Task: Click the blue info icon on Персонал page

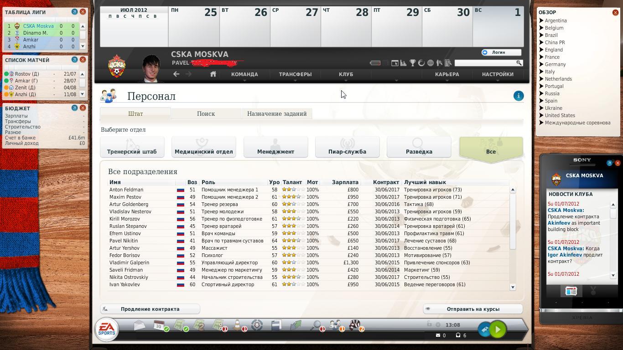Action: pos(519,96)
